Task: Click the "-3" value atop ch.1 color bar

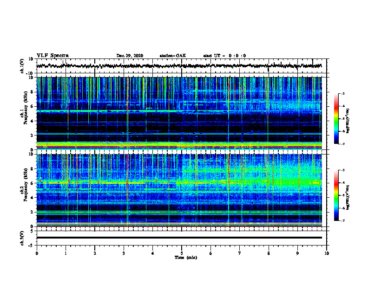Action: point(342,93)
